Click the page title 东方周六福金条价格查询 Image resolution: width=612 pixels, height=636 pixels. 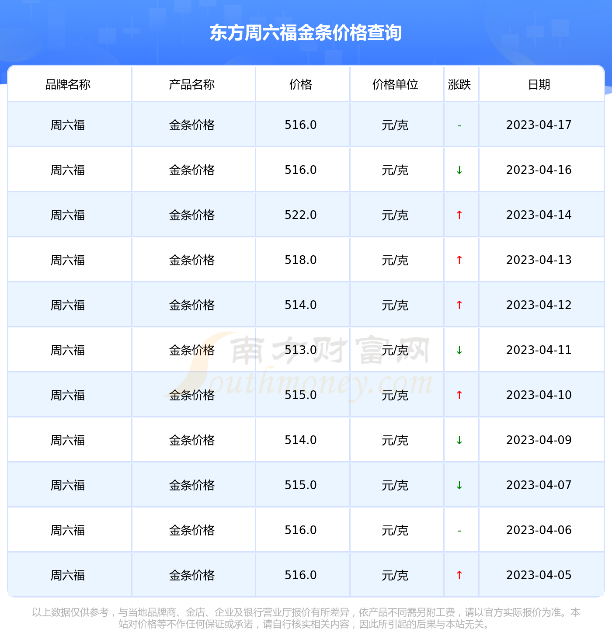pos(306,33)
